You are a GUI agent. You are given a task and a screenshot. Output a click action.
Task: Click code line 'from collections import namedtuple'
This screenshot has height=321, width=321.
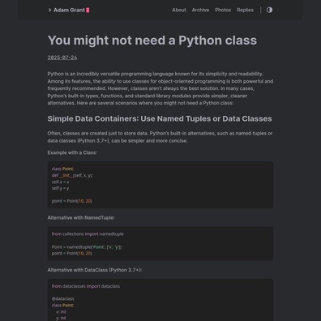pos(88,234)
